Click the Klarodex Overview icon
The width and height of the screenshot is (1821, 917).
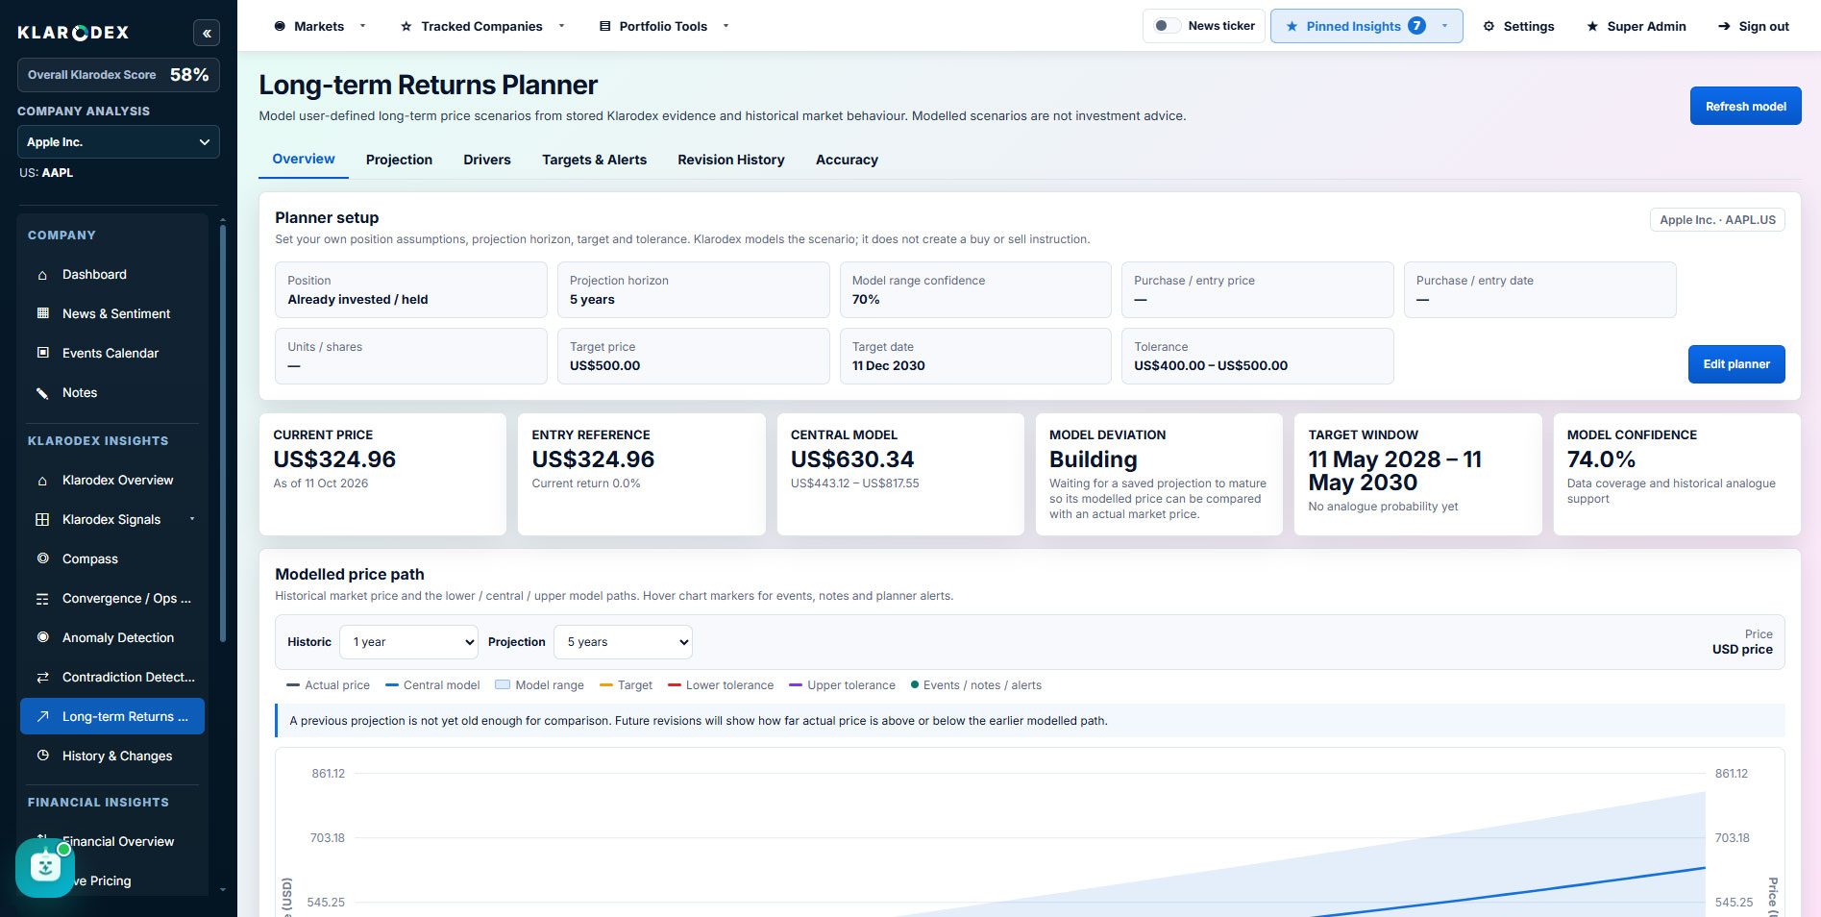pos(42,481)
